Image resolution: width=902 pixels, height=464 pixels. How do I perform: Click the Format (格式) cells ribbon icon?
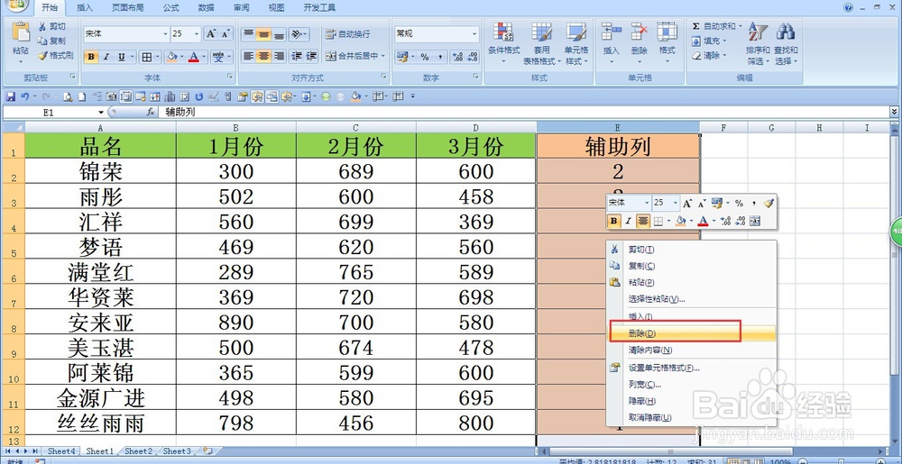pos(667,32)
